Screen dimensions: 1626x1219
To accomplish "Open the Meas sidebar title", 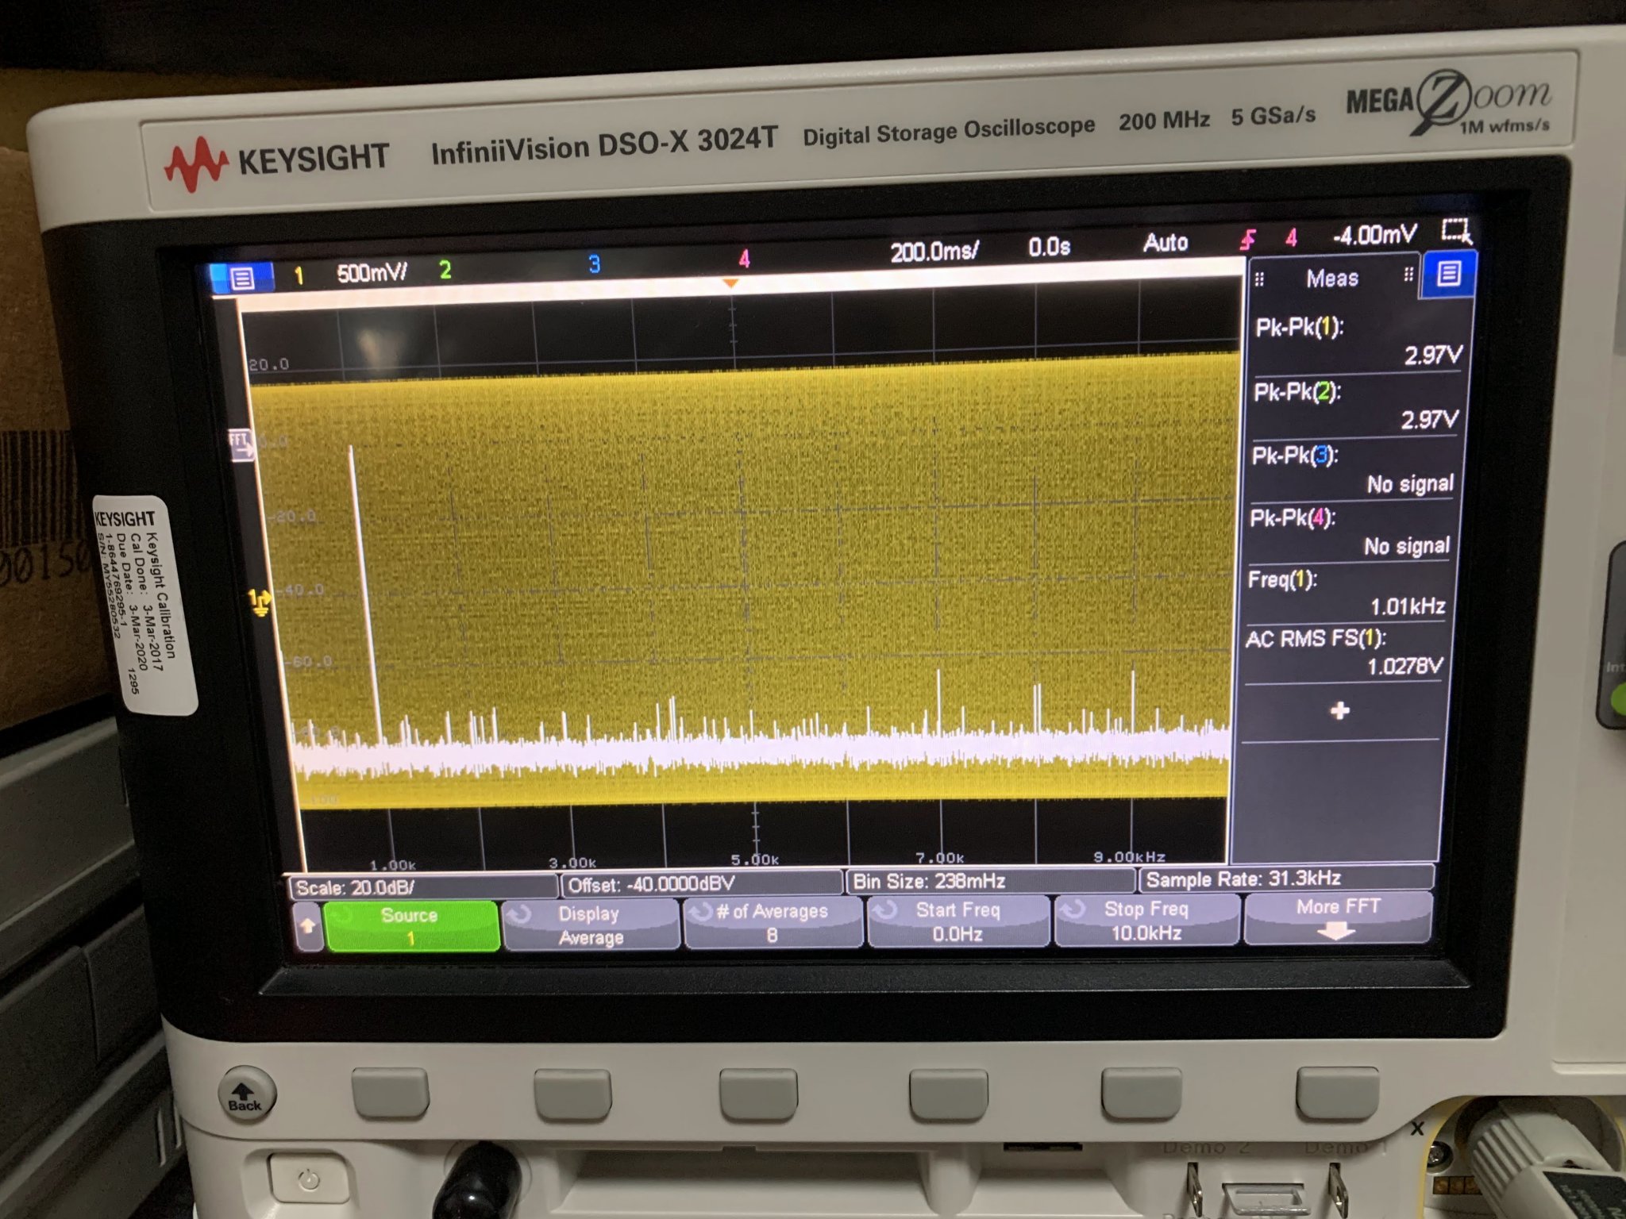I will pos(1332,279).
